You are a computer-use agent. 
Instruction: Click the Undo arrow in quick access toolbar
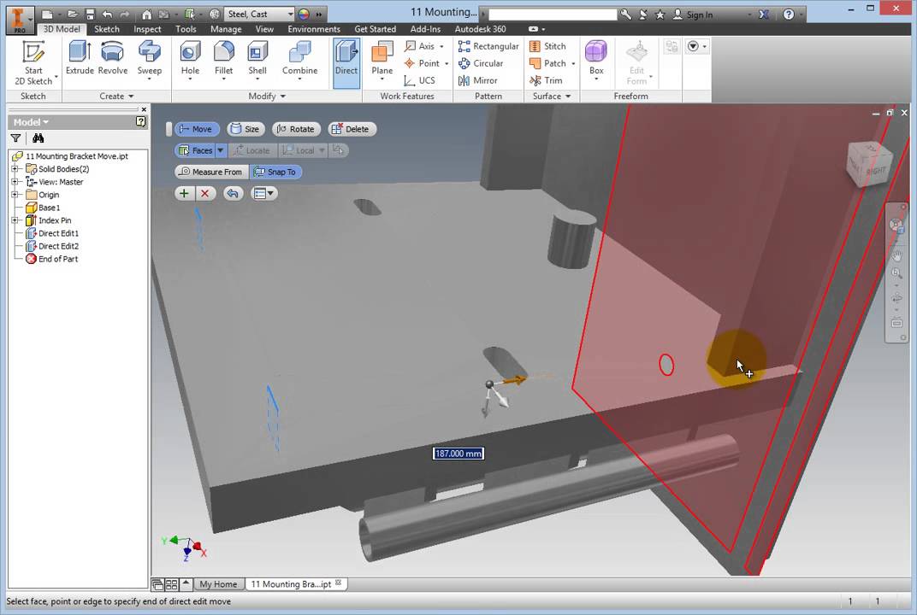pyautogui.click(x=106, y=14)
